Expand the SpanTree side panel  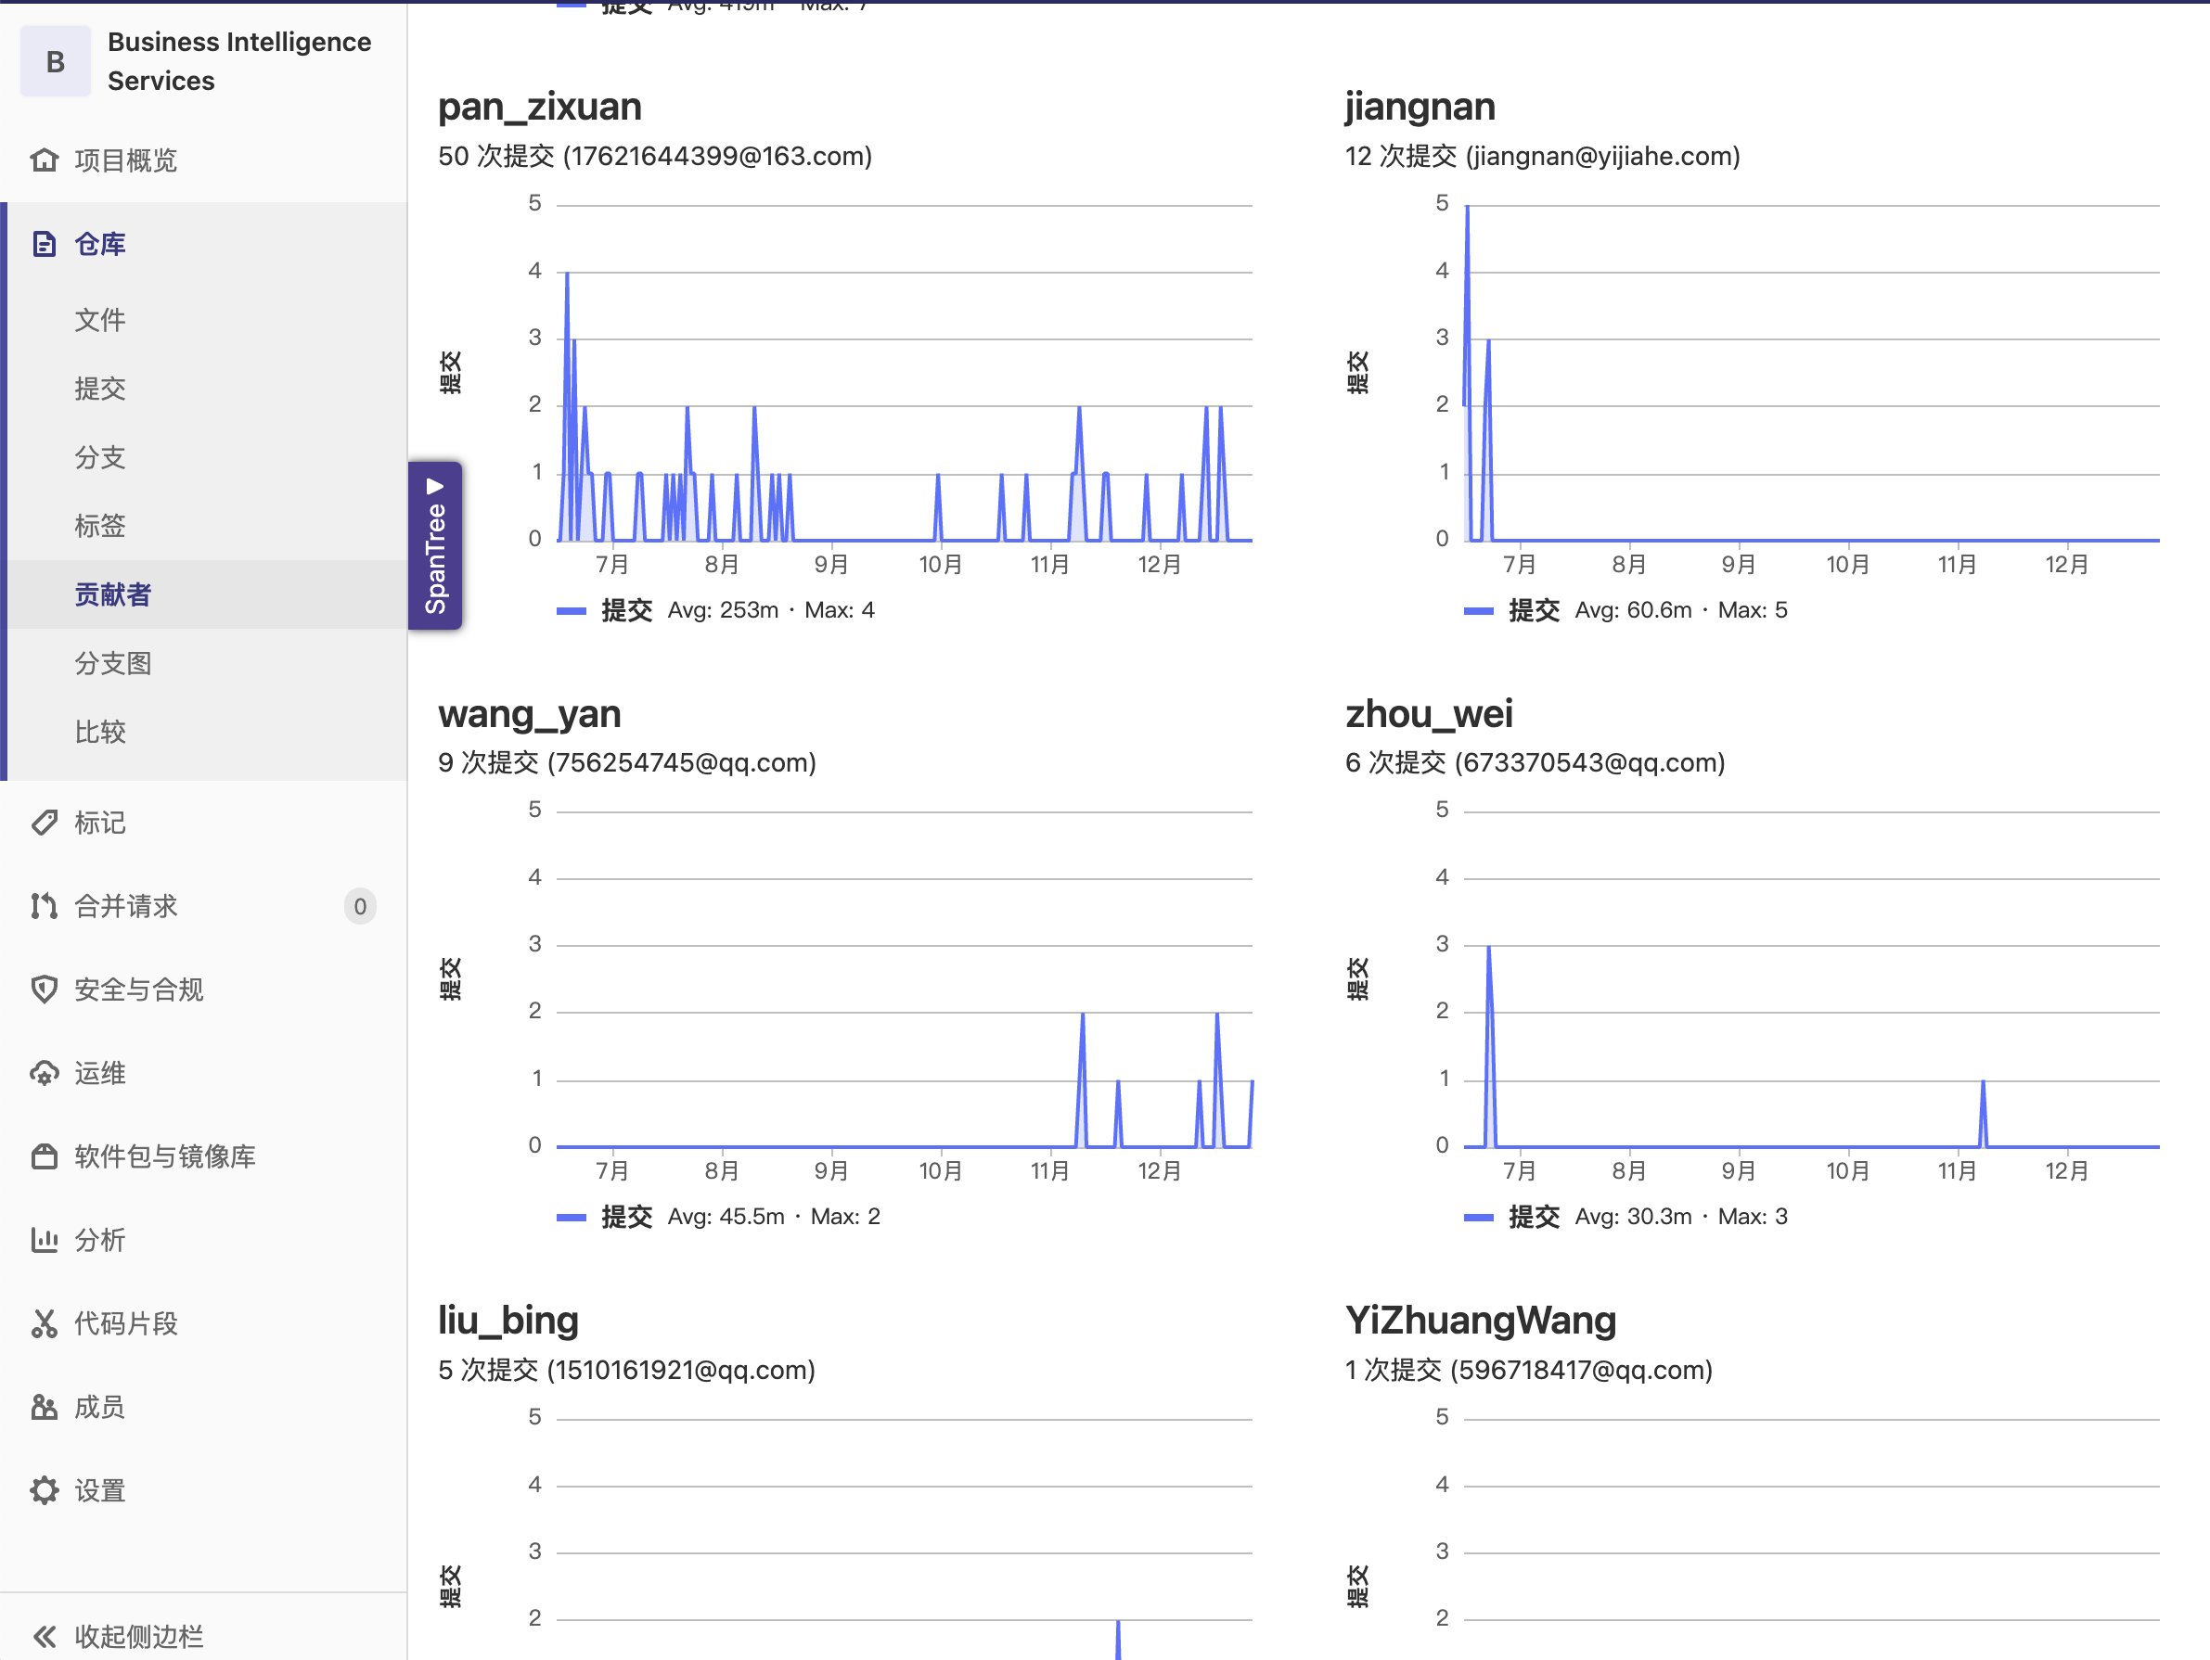click(x=434, y=545)
